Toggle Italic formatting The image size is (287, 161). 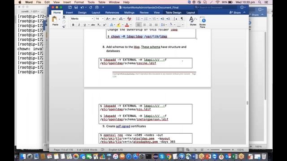pyautogui.click(x=79, y=25)
